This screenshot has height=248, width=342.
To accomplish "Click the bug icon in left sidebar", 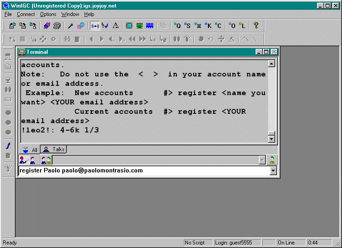I will click(x=8, y=168).
